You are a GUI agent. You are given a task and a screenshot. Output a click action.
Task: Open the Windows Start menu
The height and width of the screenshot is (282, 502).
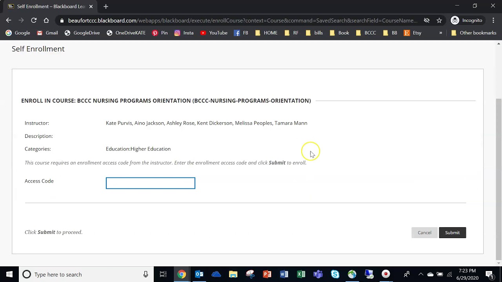point(9,274)
